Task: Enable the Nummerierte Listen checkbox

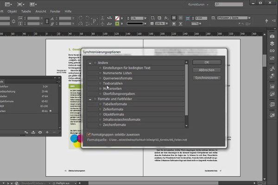Action: tap(101, 73)
